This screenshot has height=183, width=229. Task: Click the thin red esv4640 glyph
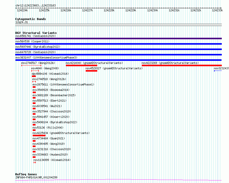35,71
